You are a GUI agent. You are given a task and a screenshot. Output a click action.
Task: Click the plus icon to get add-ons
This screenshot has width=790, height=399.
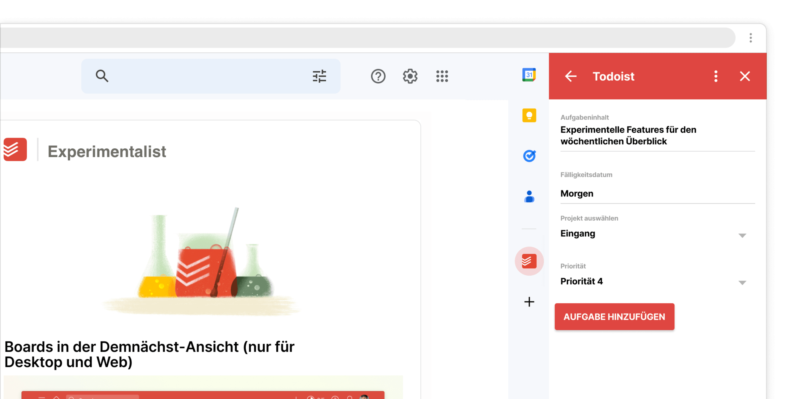click(x=529, y=302)
